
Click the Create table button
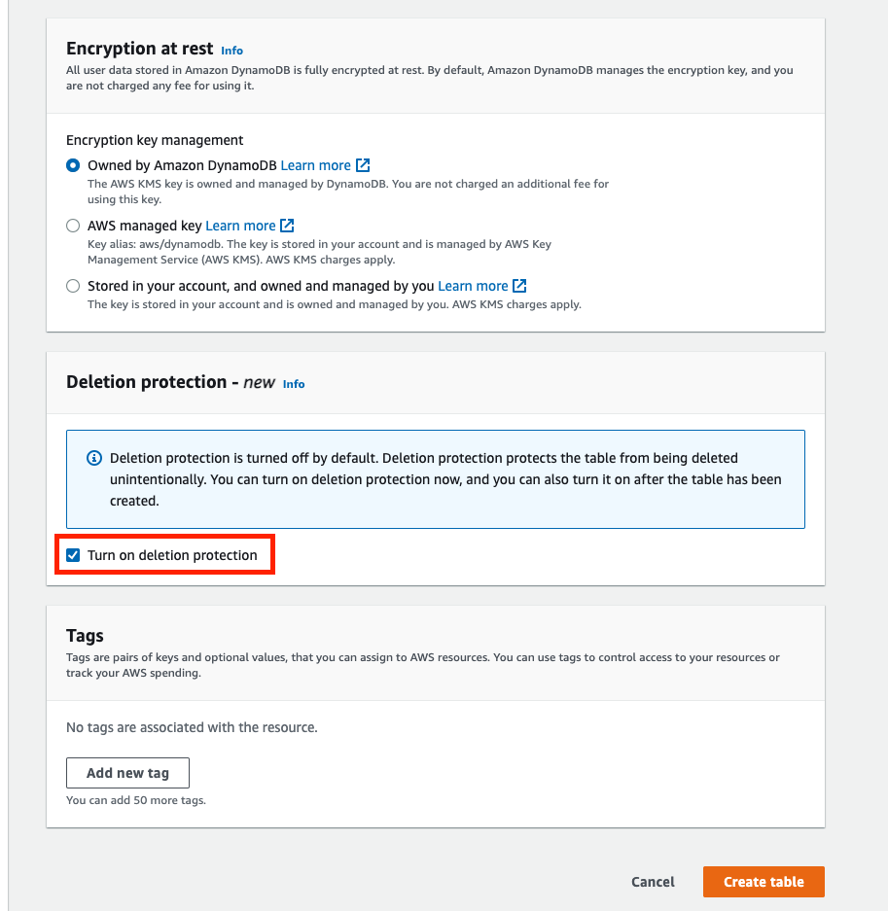pos(763,882)
